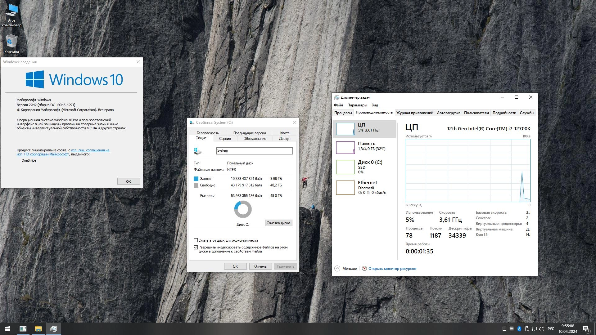The image size is (596, 335).
Task: Select the CPU (ЦП) performance thumbnail
Action: click(345, 129)
